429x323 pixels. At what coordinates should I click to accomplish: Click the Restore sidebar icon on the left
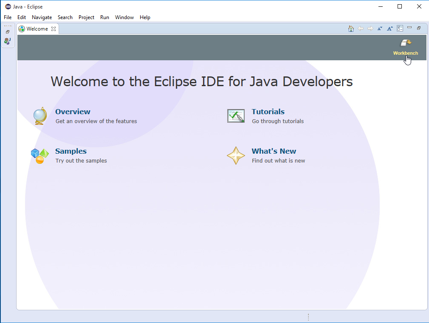tap(7, 31)
